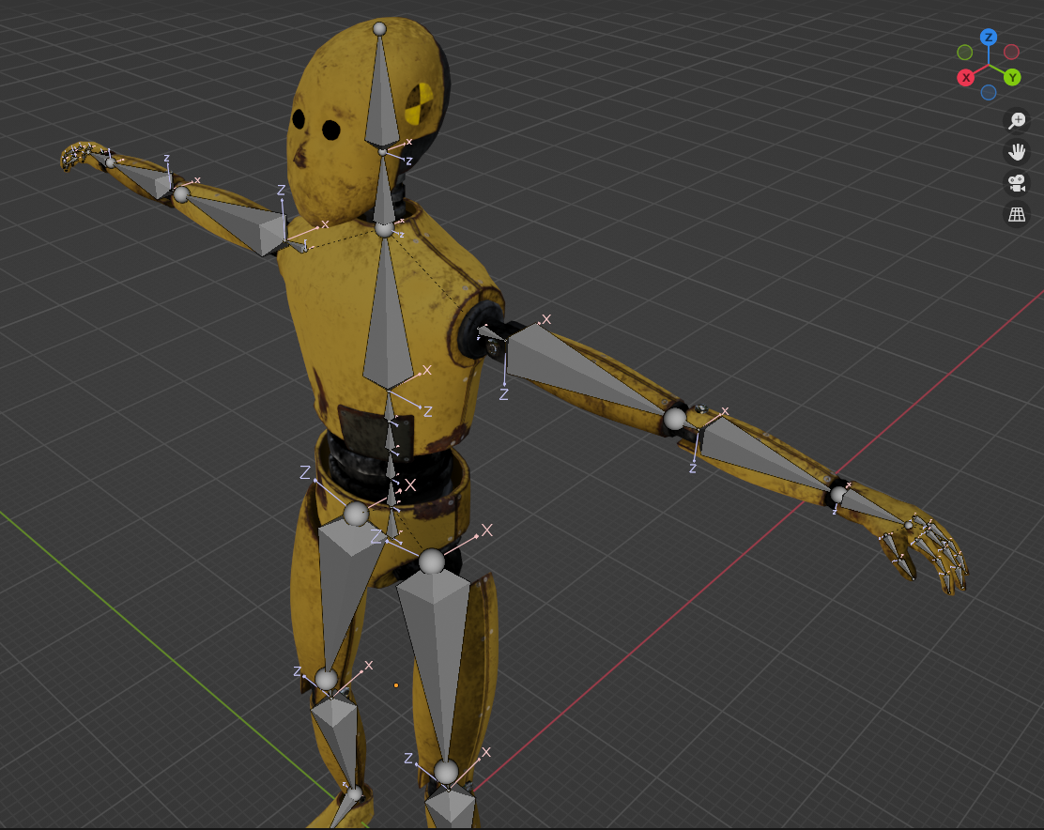Select the sphere joint at the elbow of the near arm
The image size is (1044, 830).
pos(674,419)
